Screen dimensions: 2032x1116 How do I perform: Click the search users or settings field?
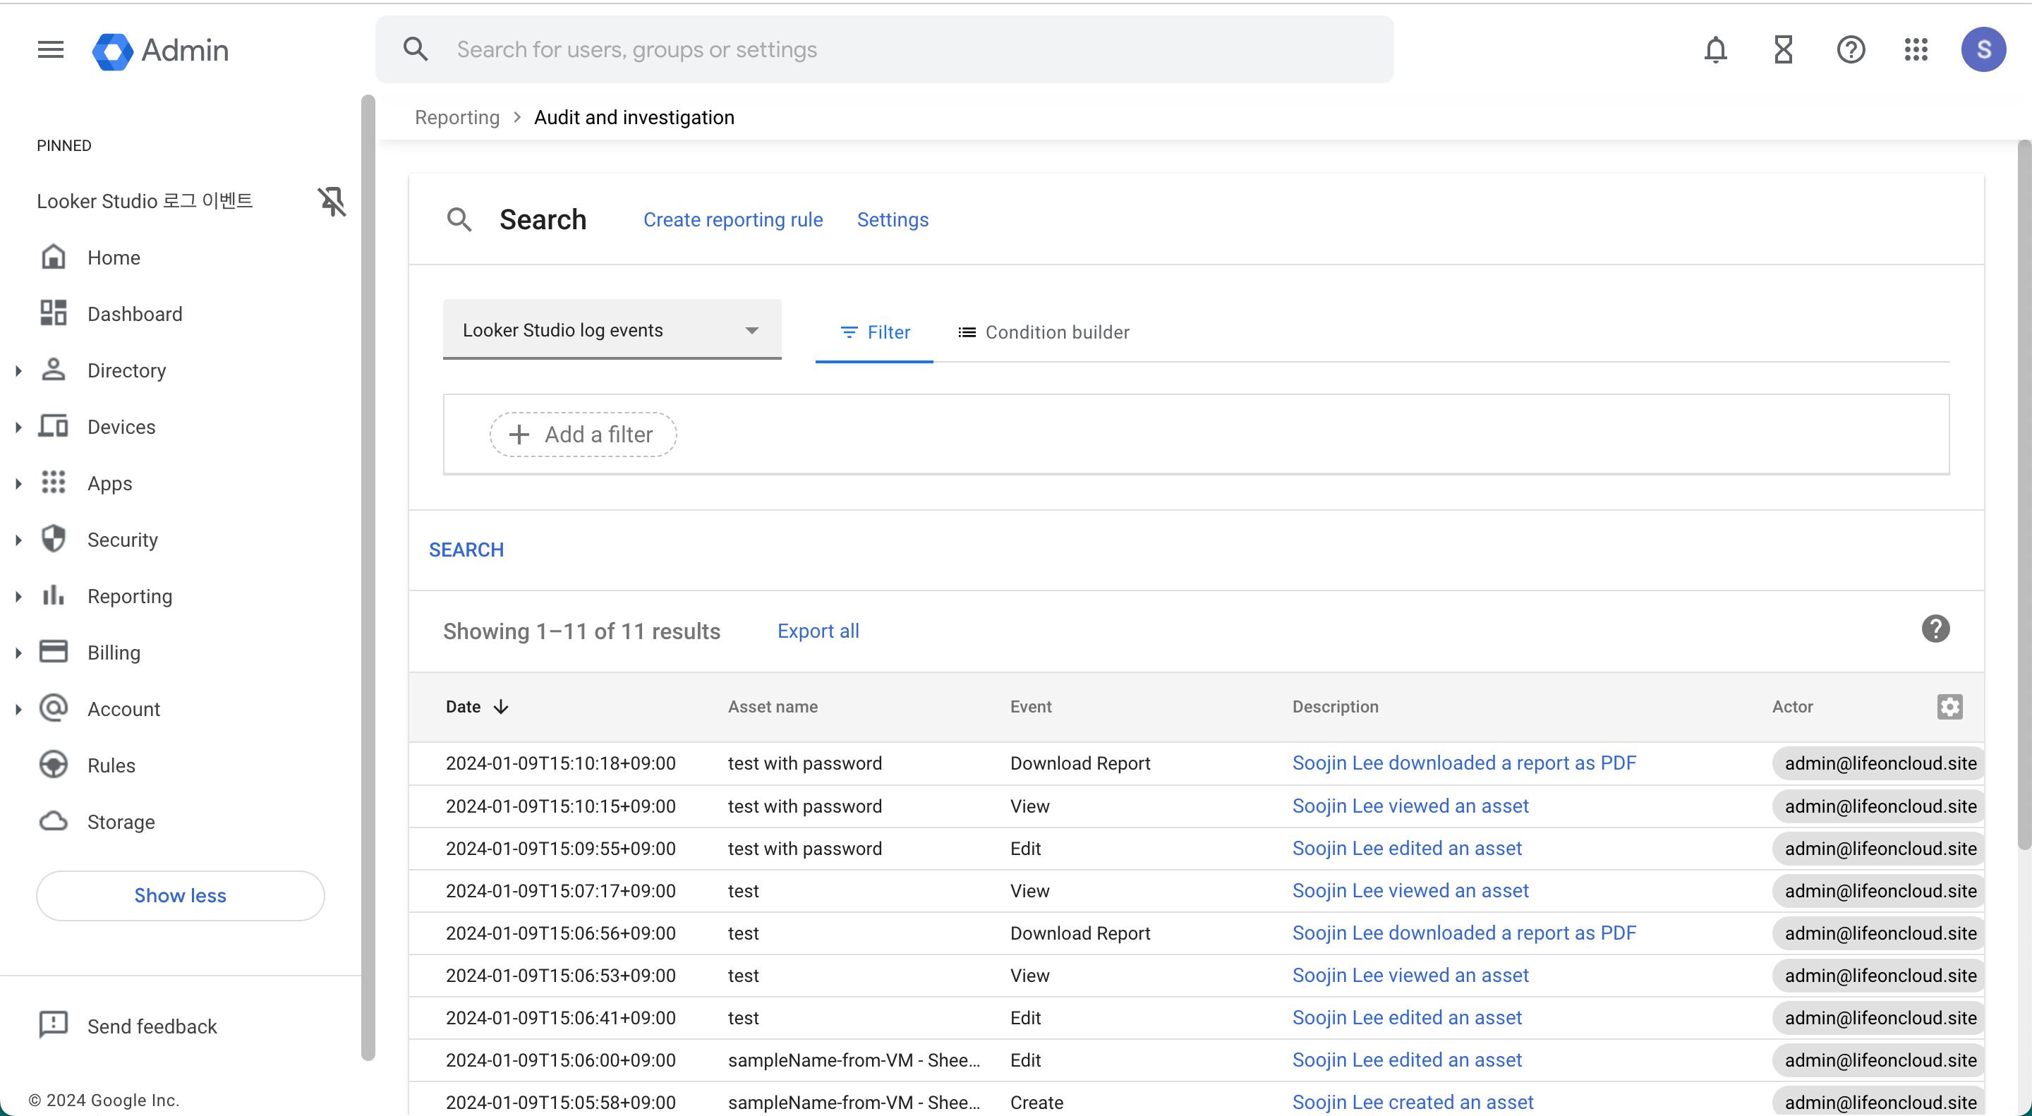pyautogui.click(x=883, y=49)
